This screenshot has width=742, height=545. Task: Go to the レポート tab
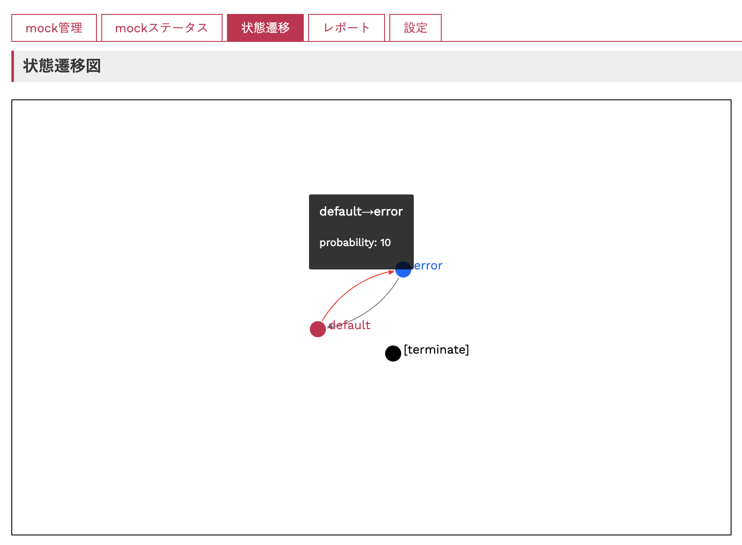(x=347, y=28)
